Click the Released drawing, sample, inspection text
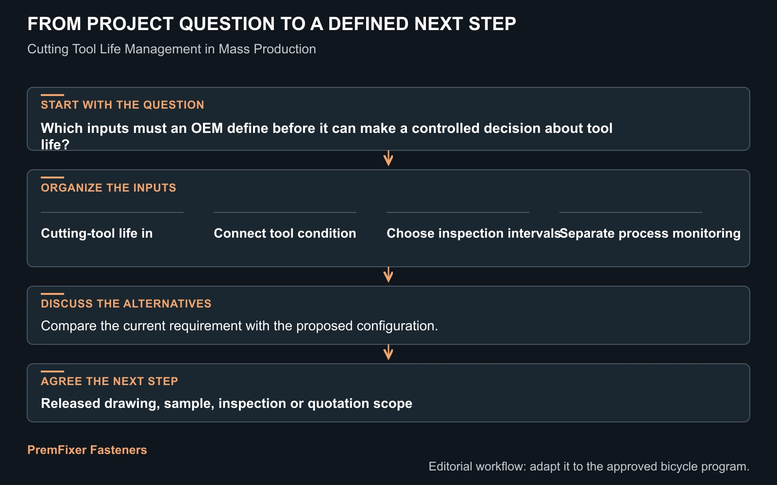 click(x=226, y=404)
